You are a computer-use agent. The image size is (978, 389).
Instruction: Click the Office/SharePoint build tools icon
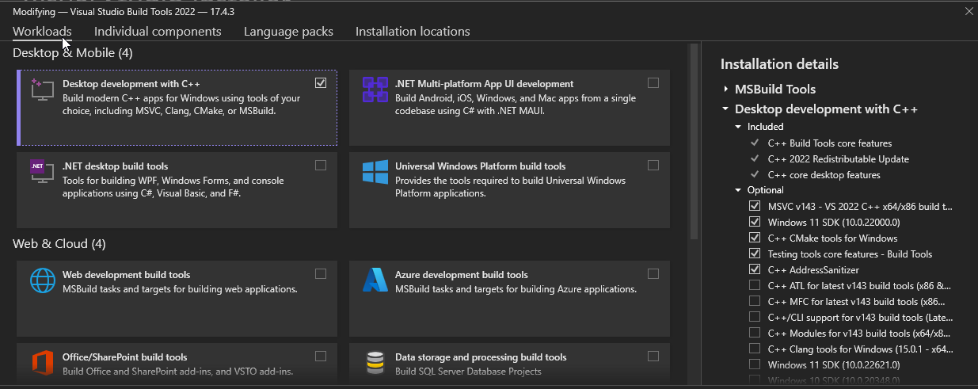pos(42,363)
